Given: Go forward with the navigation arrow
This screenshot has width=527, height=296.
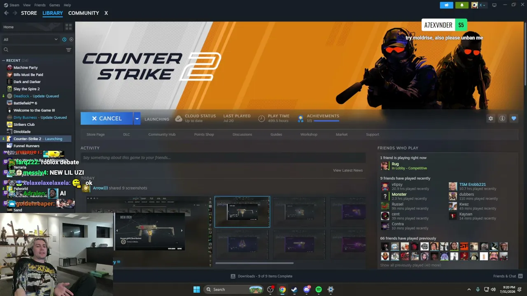Looking at the screenshot, I should [x=15, y=13].
